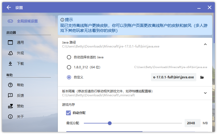Click the window icon next to 通用
Viewport: 217px width, 134px height.
[10, 42]
